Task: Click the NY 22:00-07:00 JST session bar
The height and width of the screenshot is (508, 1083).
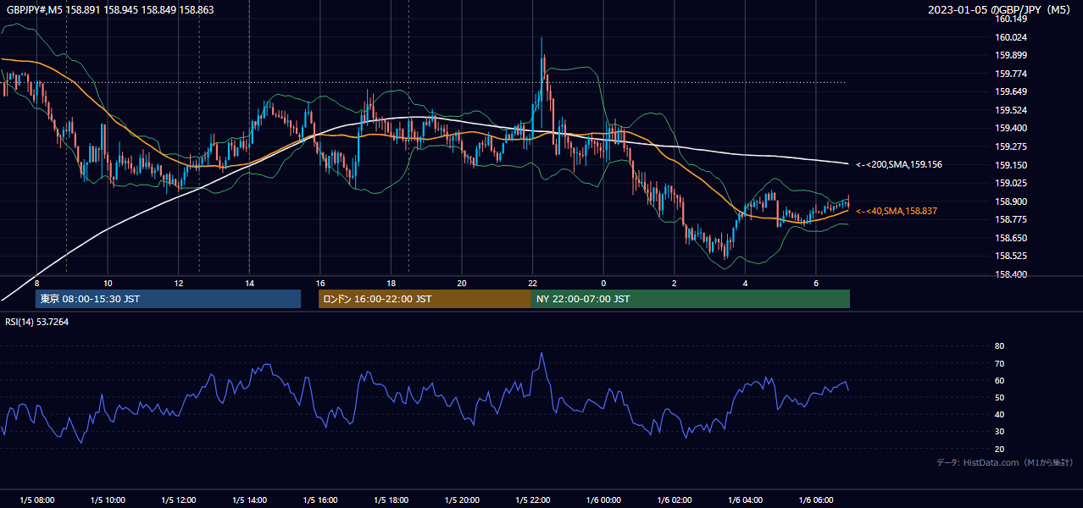Action: click(x=691, y=299)
